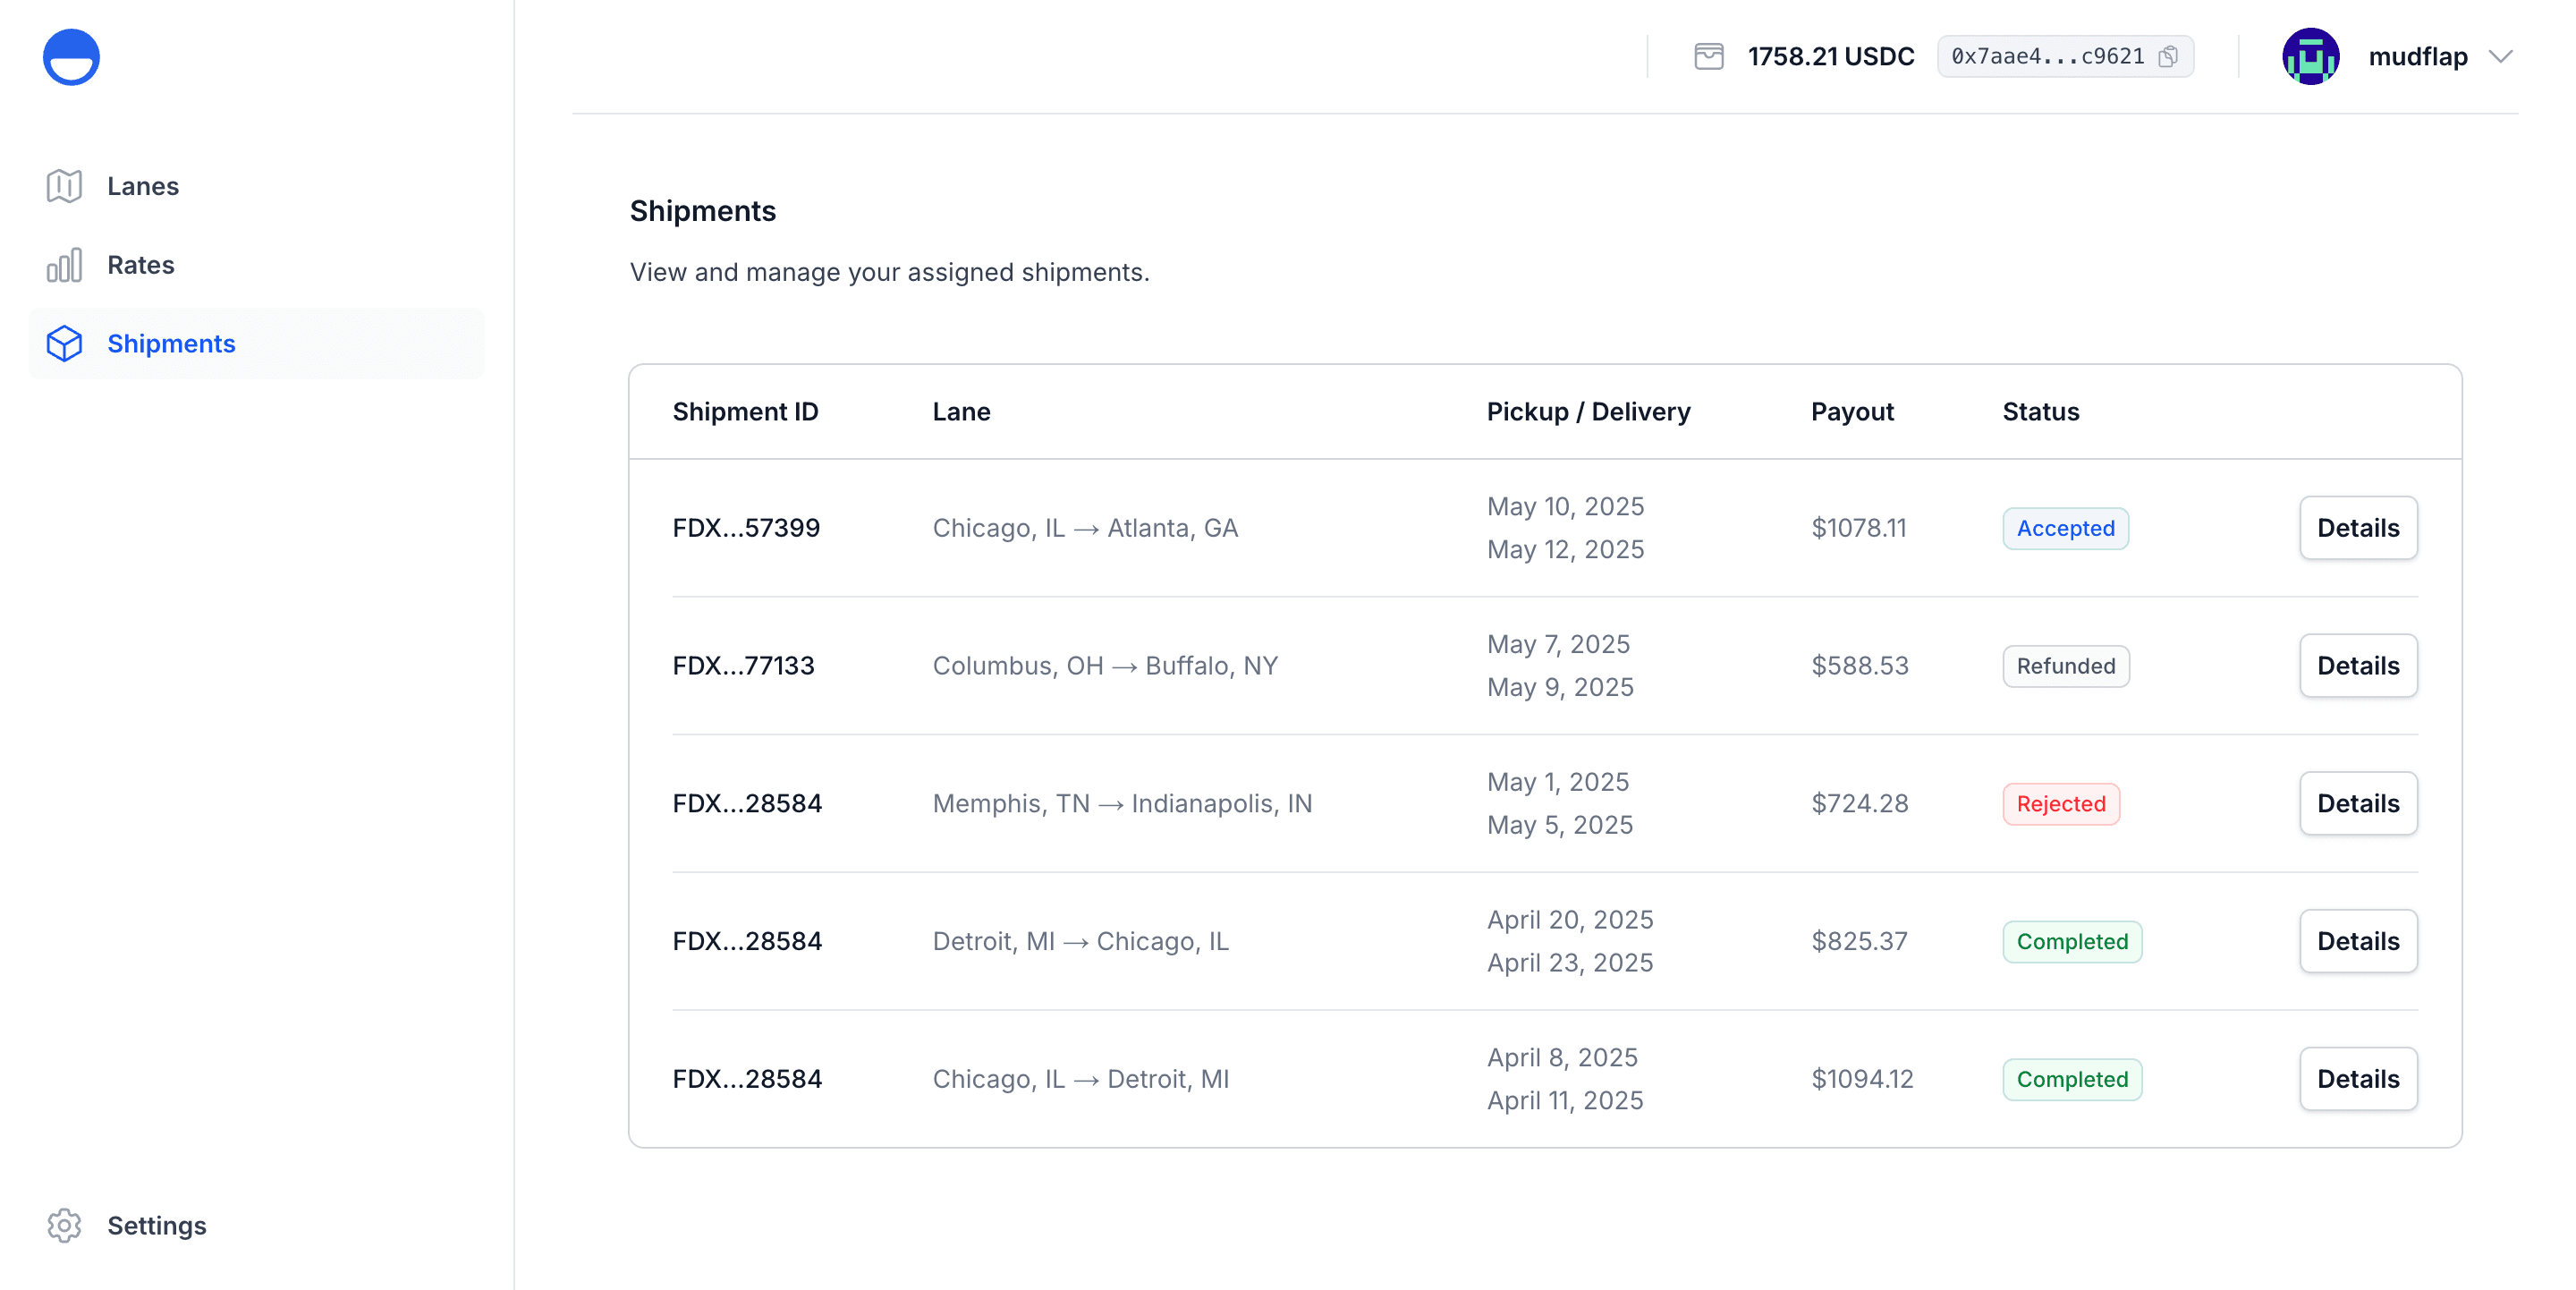Expand the mudflap account dropdown chevron

(2500, 57)
